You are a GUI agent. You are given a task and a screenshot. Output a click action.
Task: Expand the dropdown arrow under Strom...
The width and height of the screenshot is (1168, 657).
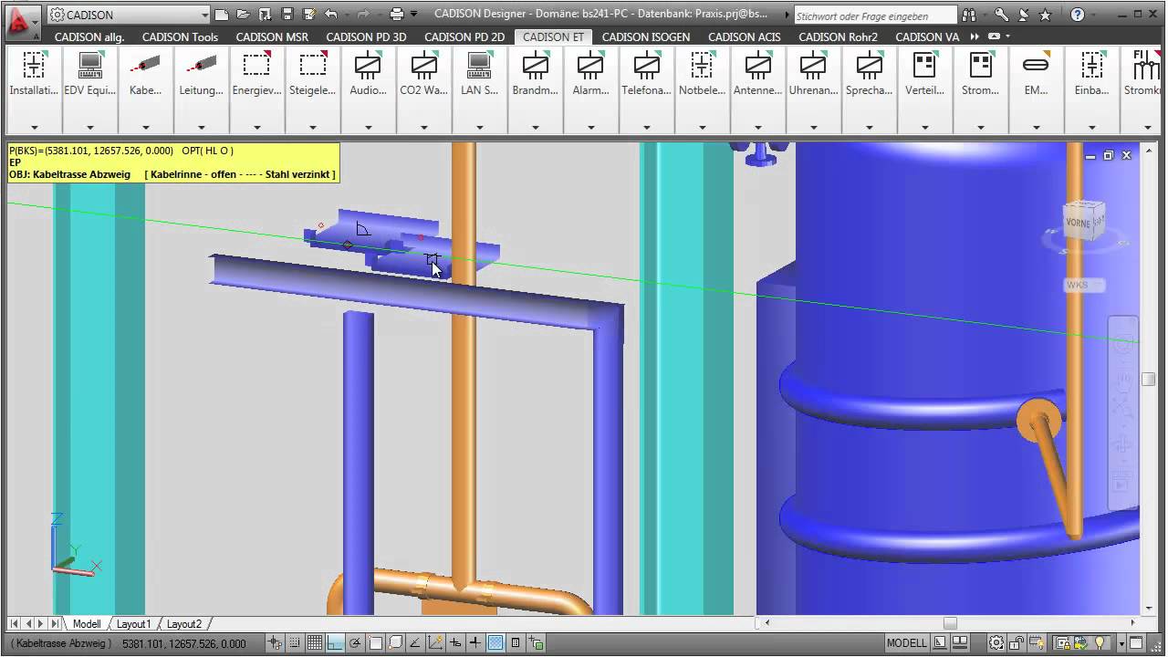point(980,127)
